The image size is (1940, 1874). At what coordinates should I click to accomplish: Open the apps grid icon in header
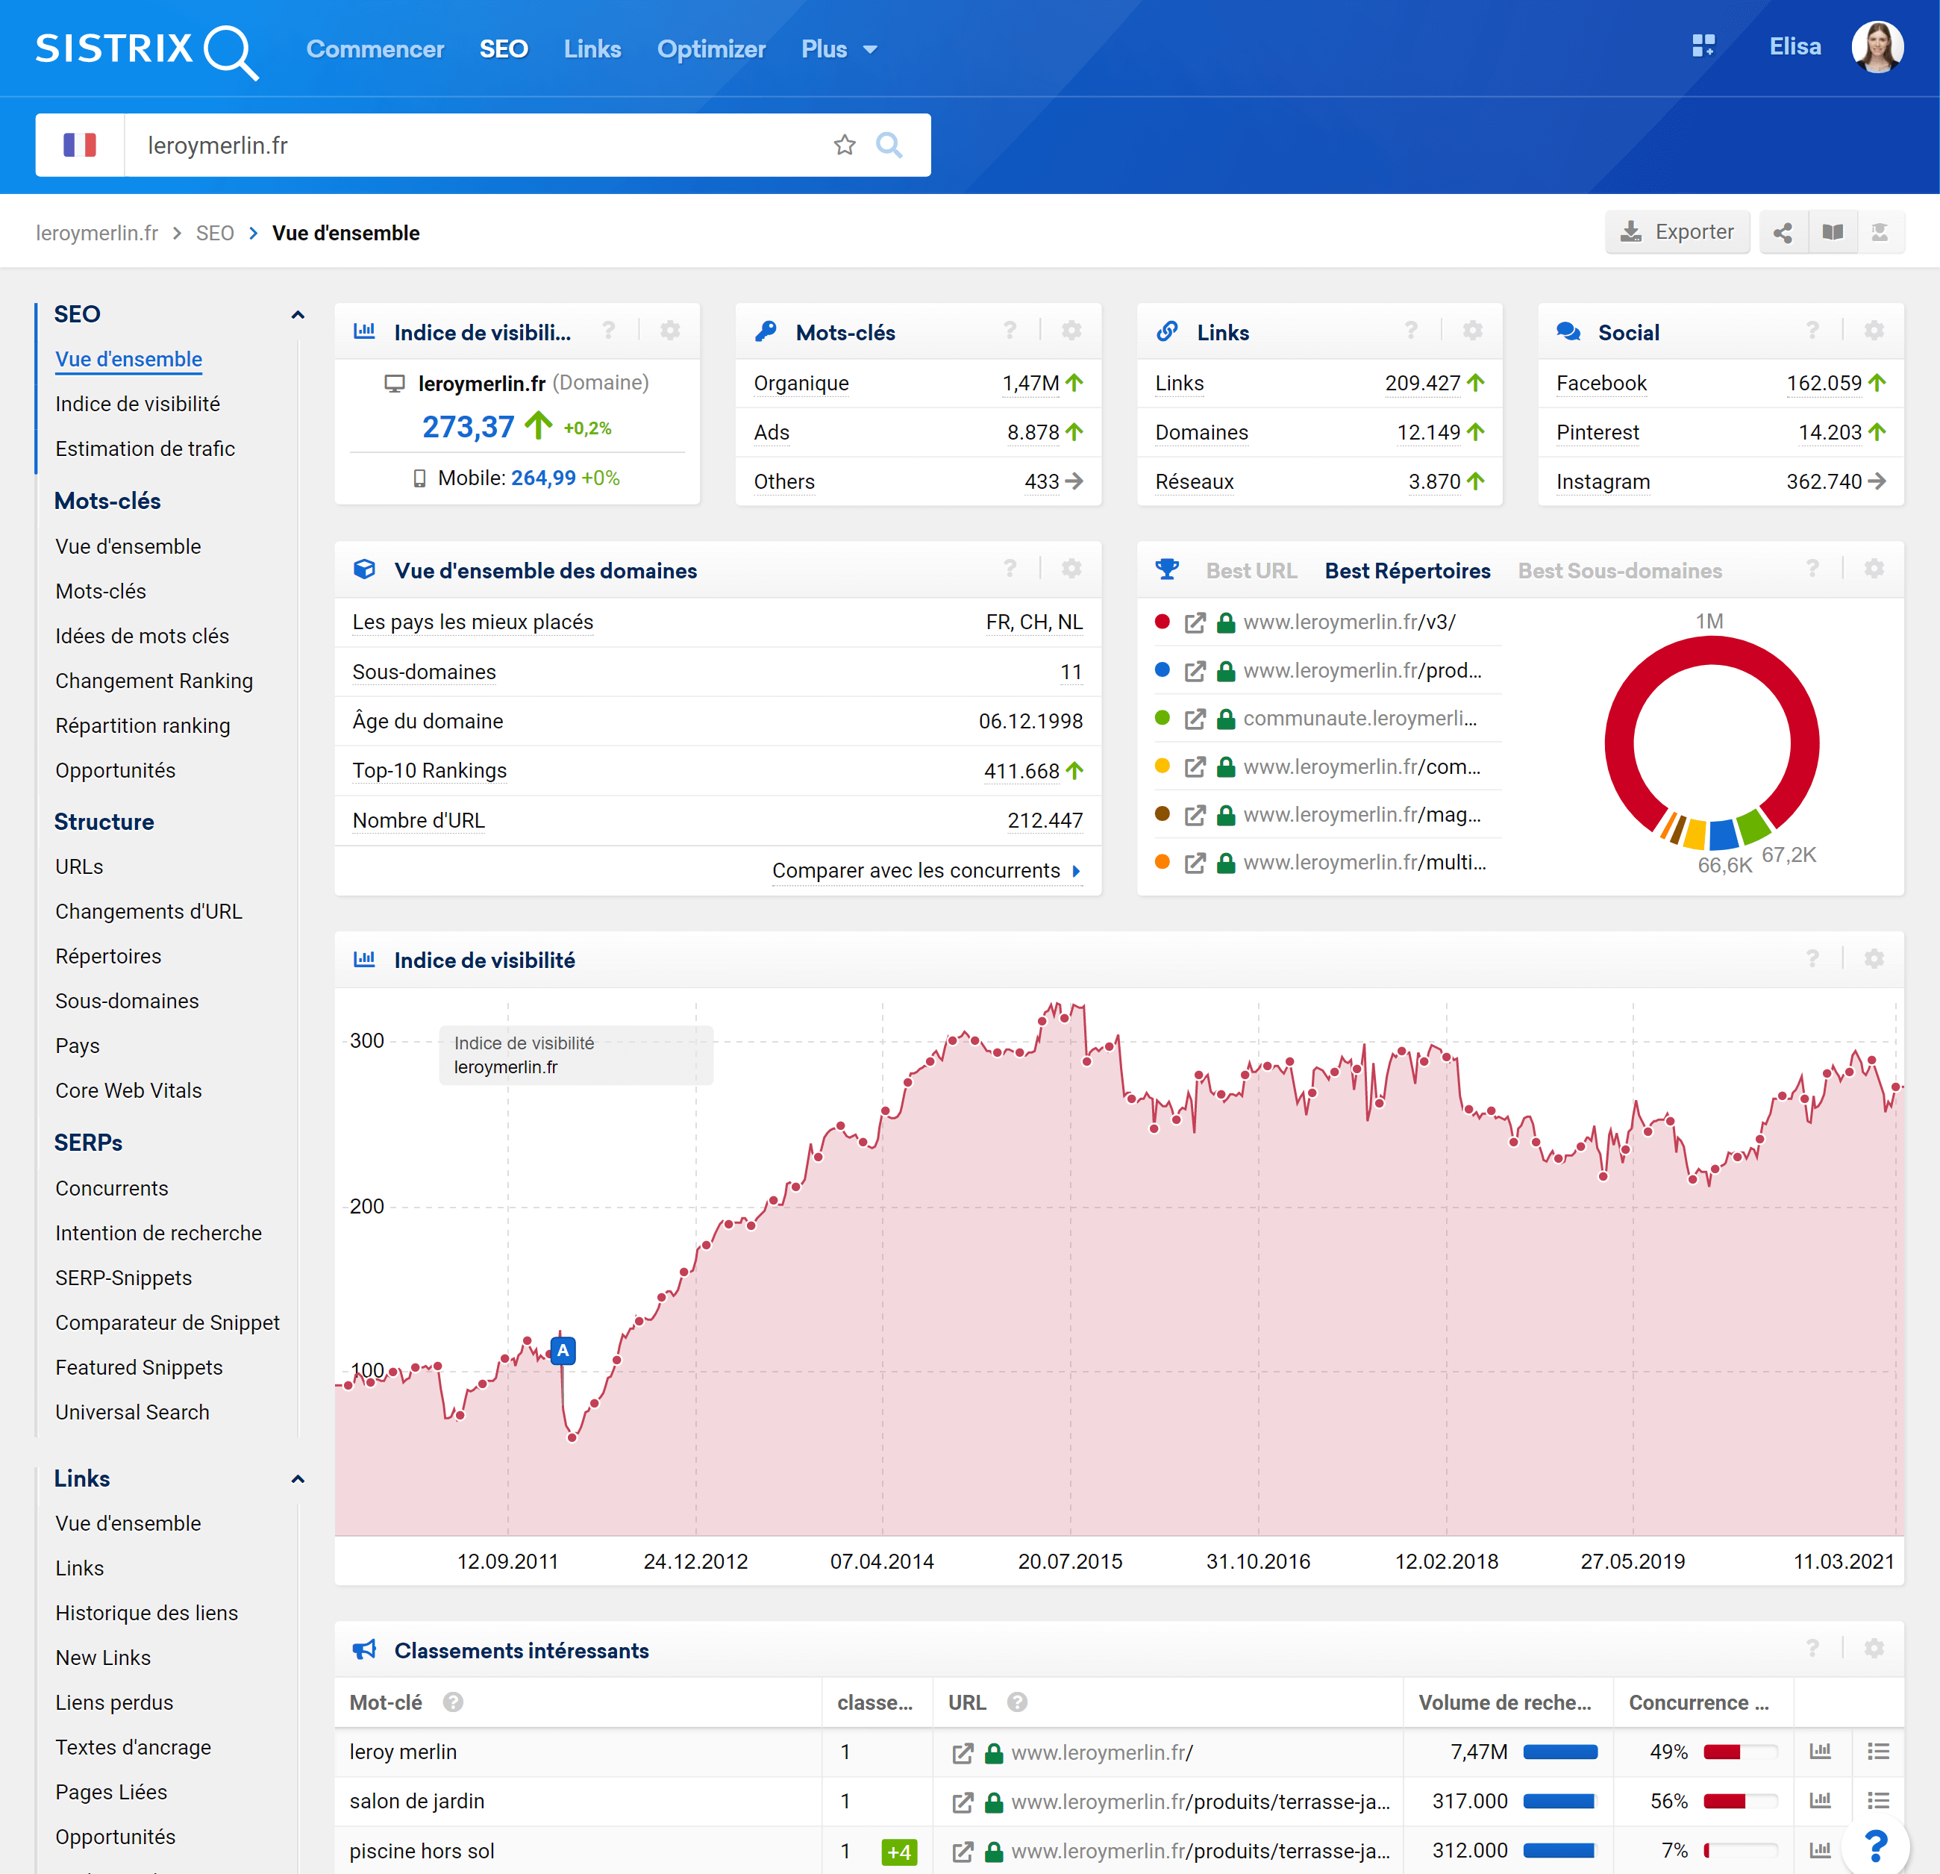(1703, 46)
